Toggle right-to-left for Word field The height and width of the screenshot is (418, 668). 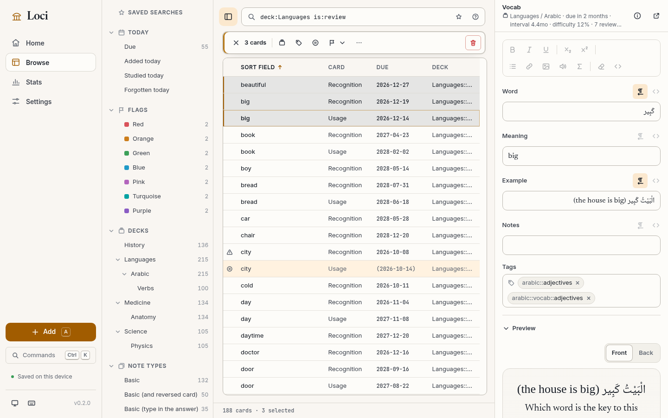coord(640,91)
